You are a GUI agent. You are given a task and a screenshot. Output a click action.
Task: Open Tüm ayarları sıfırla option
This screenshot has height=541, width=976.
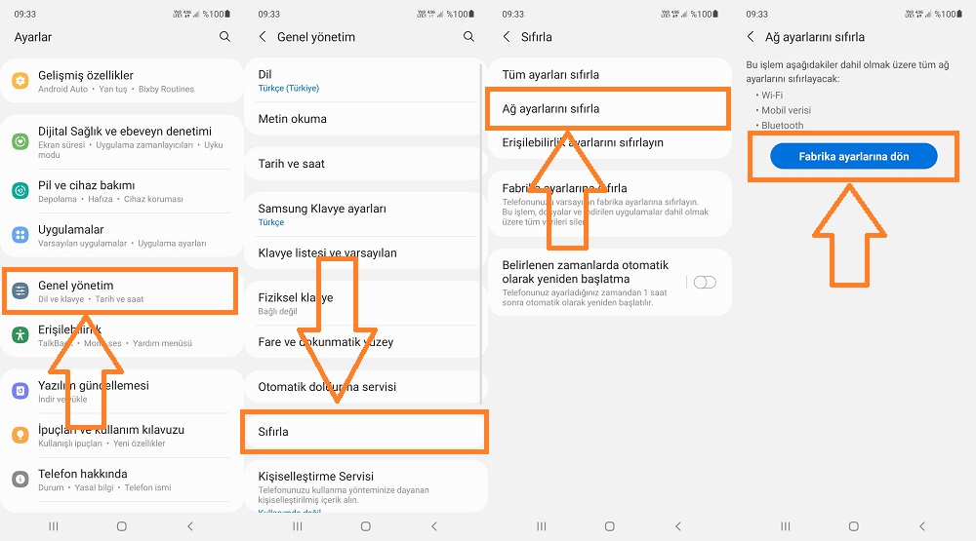609,75
